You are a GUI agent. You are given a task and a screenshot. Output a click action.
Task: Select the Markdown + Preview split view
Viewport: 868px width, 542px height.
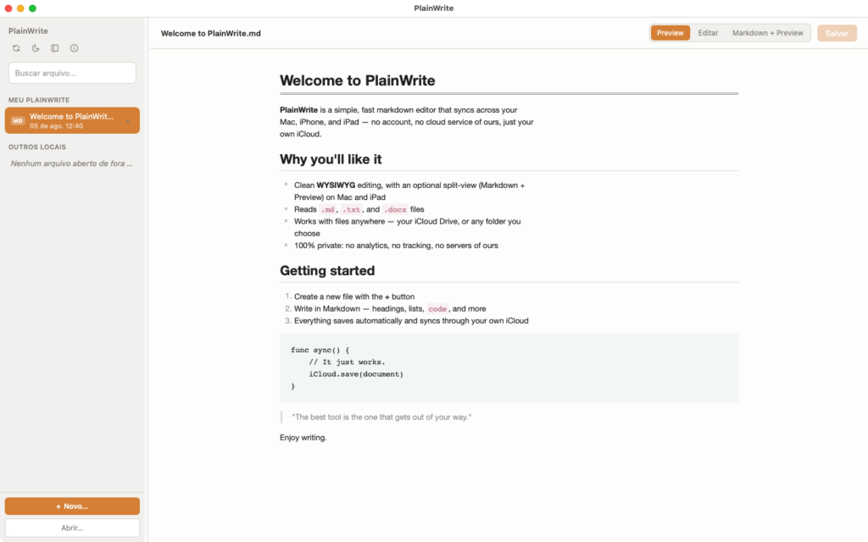click(767, 33)
